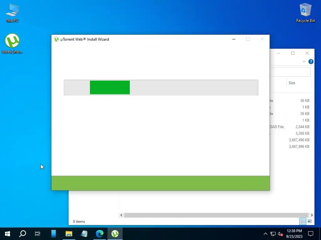Viewport: 321px width, 240px height.
Task: Switch File Explorer to details view
Action: [x=303, y=221]
